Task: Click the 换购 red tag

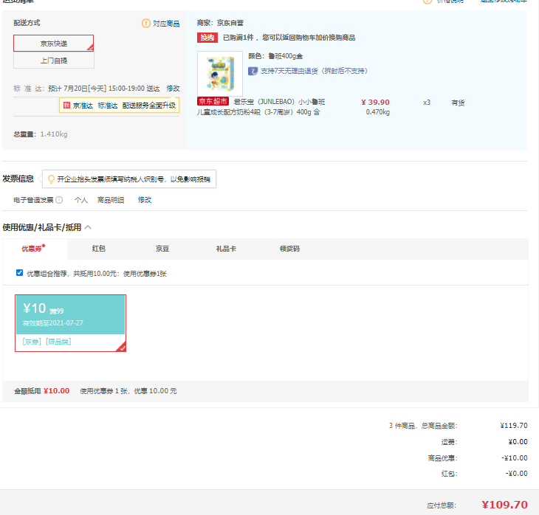Action: [x=207, y=38]
